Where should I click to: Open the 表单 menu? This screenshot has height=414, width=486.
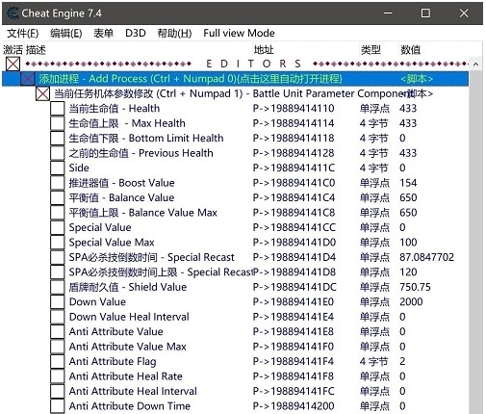(103, 33)
